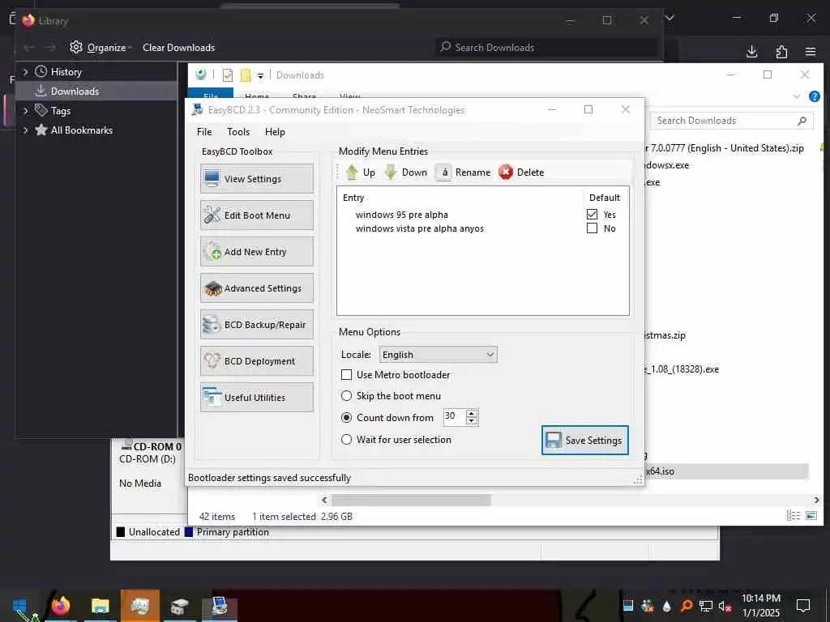Open Advanced Settings in EasyBCD Toolbox

(257, 288)
